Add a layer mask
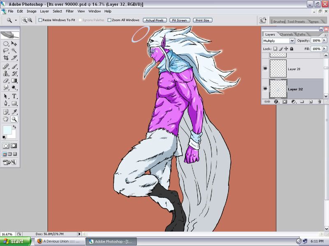Screen dimensions: 329x246 [285, 102]
